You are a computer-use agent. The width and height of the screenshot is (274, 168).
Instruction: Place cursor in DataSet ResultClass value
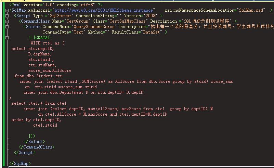point(151,32)
